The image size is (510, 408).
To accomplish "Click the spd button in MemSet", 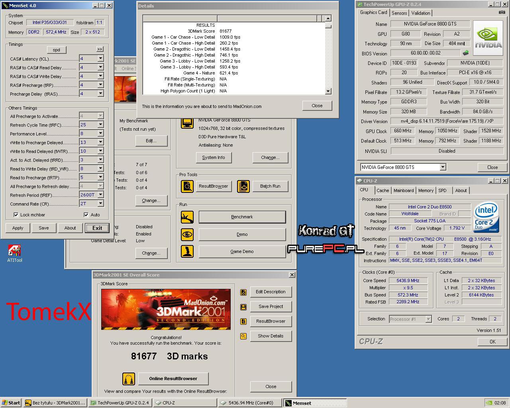I will click(57, 50).
